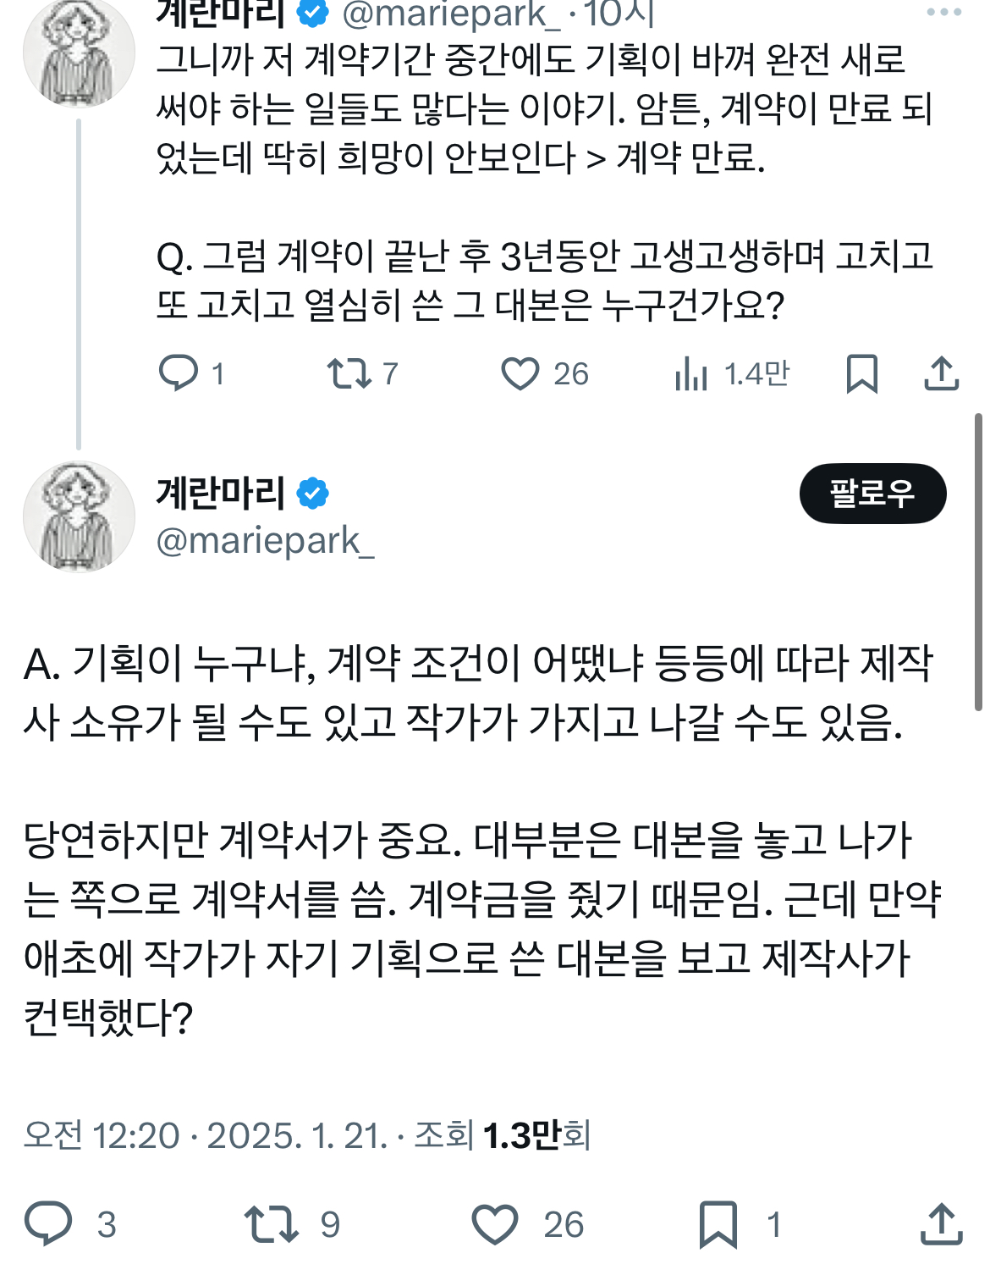Open the @mariepark_ handle link in main tweet
The image size is (990, 1275).
(265, 541)
